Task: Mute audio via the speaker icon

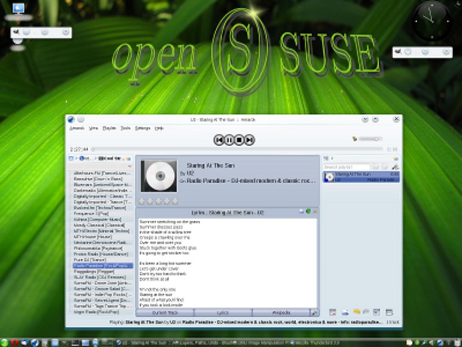Action: 355,139
